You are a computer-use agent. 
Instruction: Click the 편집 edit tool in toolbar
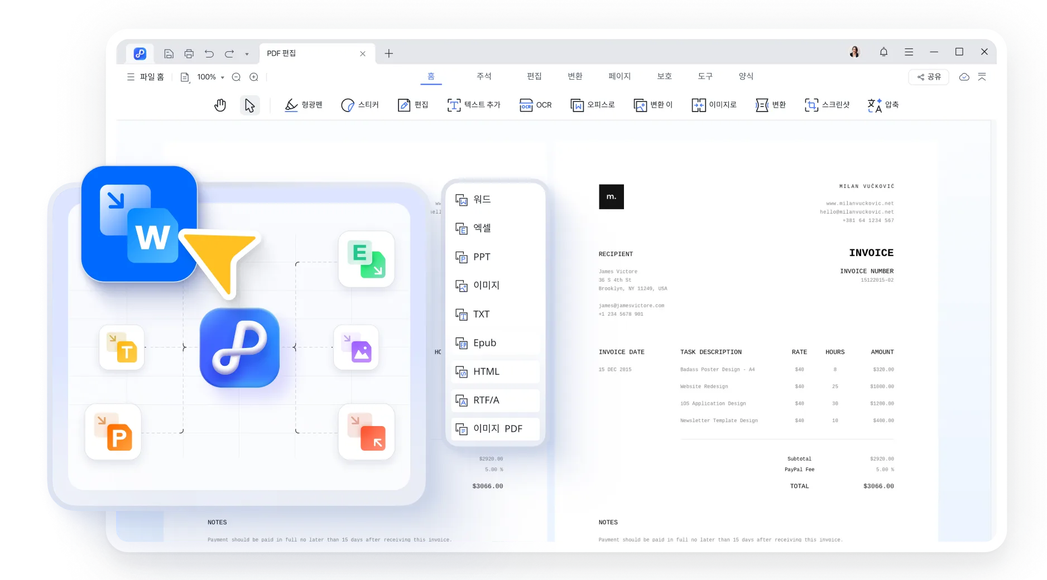[x=413, y=105]
